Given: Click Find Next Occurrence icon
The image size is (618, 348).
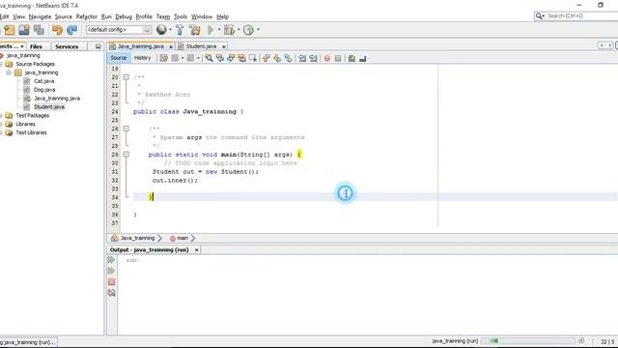Looking at the screenshot, I should pyautogui.click(x=231, y=58).
